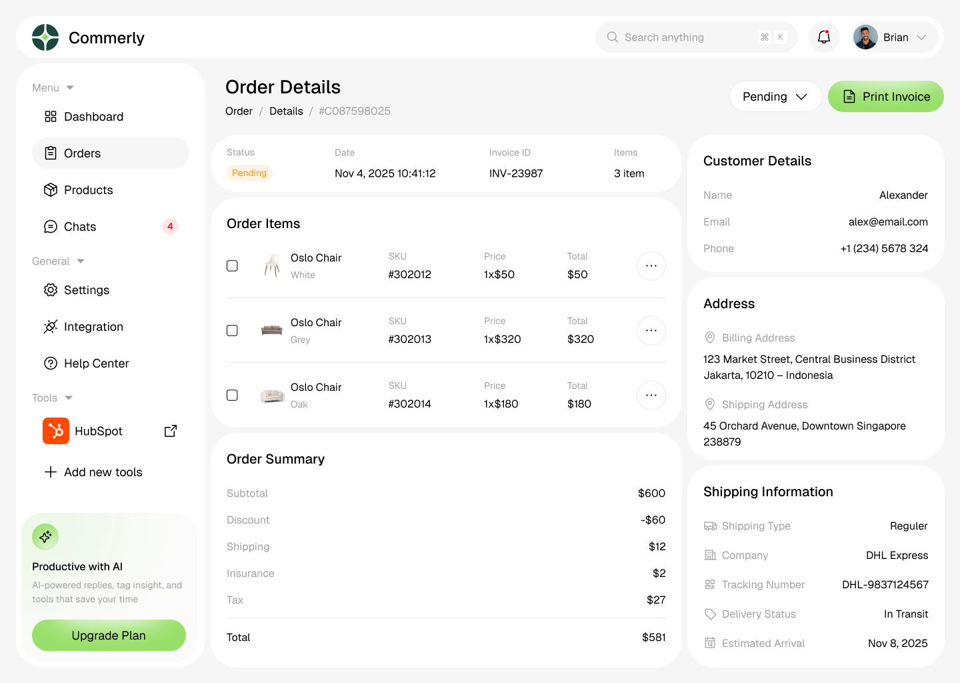Viewport: 960px width, 683px height.
Task: Click the HubSpot logo icon
Action: point(55,431)
